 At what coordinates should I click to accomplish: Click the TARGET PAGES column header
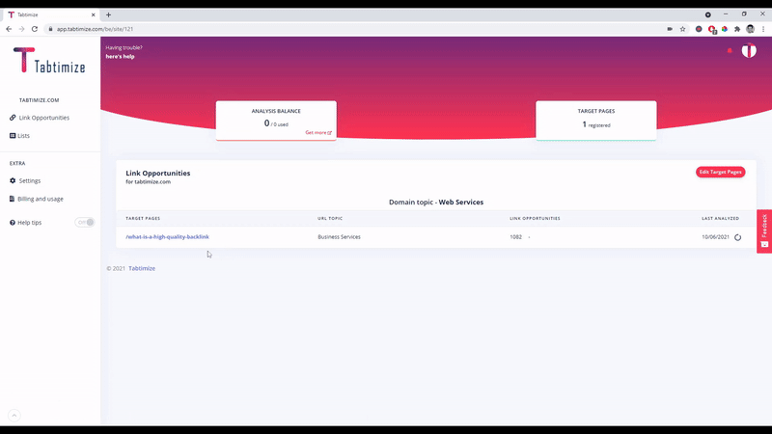[x=143, y=218]
